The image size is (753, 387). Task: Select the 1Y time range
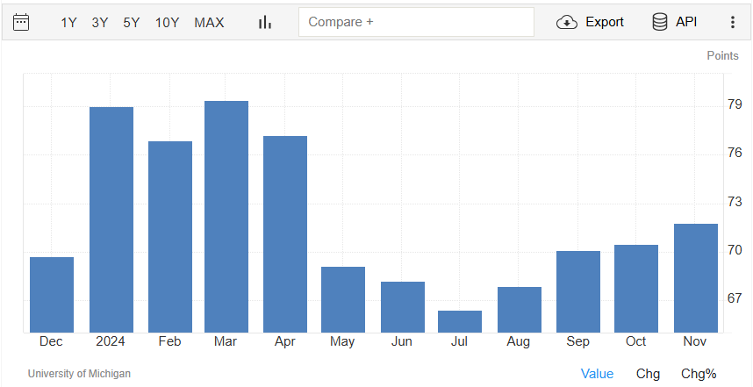pyautogui.click(x=68, y=23)
